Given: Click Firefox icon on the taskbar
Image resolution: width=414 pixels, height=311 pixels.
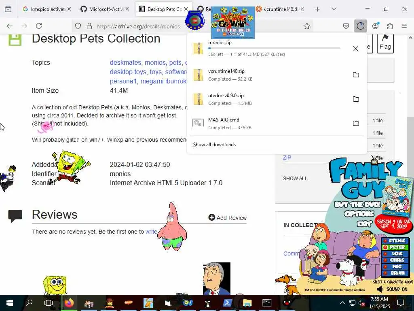Looking at the screenshot, I should [69, 303].
